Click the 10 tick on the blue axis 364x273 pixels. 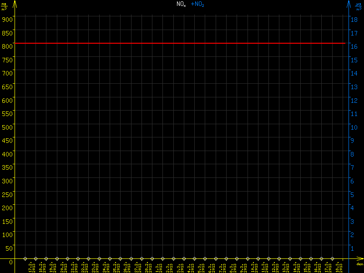coord(354,127)
